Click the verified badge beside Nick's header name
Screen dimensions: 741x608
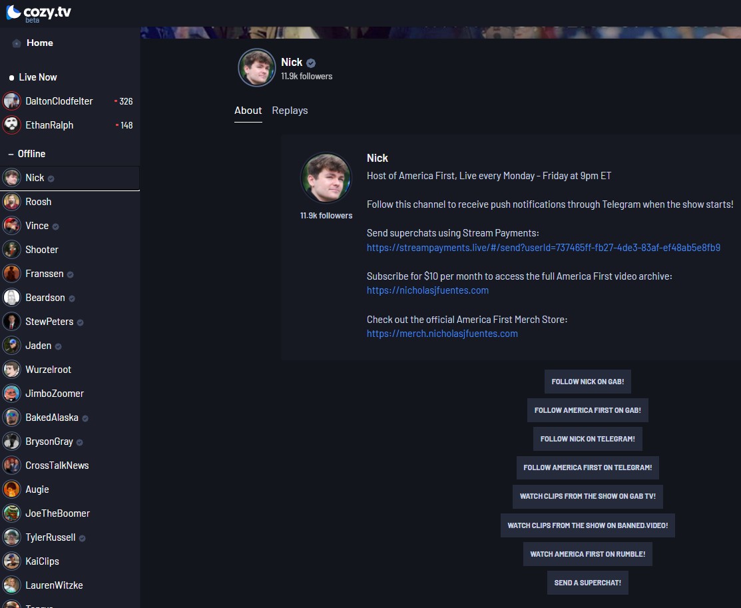pyautogui.click(x=311, y=63)
